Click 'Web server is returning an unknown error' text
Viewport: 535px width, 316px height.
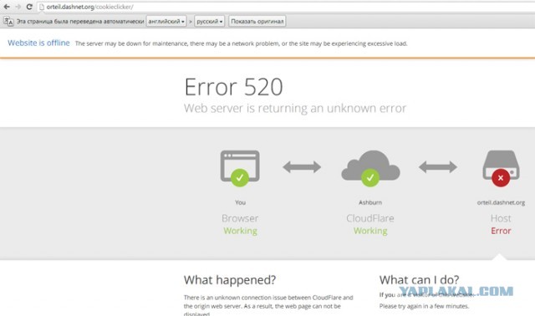(x=295, y=108)
